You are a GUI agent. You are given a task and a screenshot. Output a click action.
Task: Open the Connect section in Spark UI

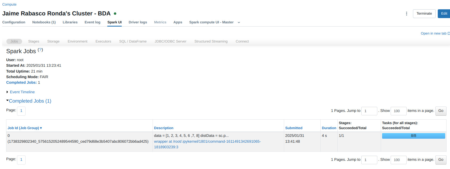click(242, 41)
